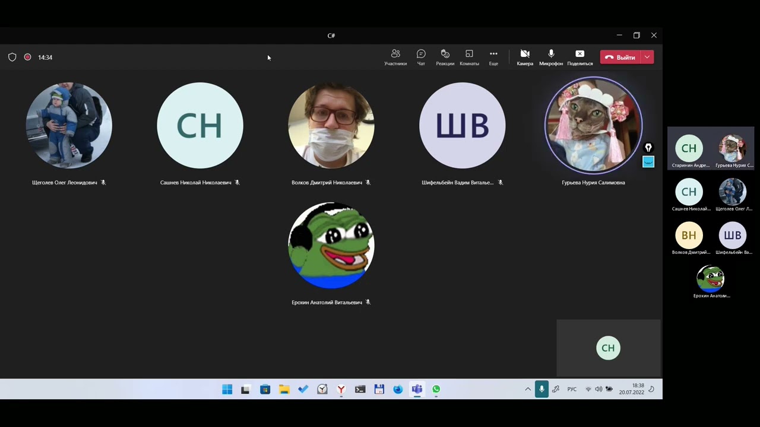The width and height of the screenshot is (760, 427).
Task: Select Гурьева Нурия in the right-side strip
Action: click(733, 149)
